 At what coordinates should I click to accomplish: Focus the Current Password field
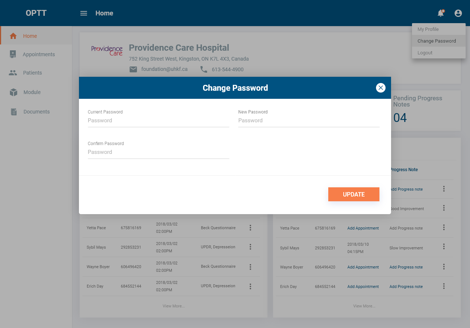158,120
